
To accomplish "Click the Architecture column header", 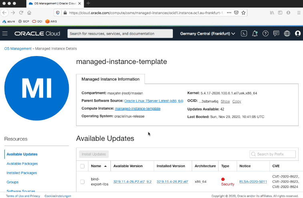I will (x=205, y=166).
